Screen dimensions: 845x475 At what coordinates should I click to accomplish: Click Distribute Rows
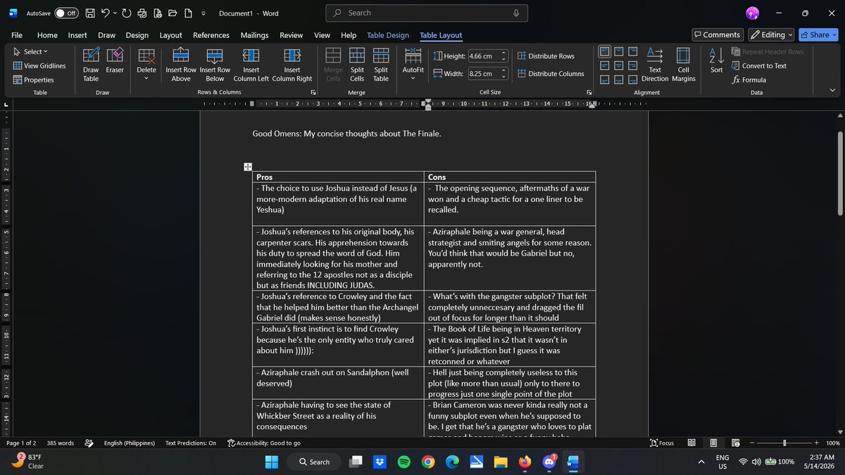pyautogui.click(x=546, y=56)
